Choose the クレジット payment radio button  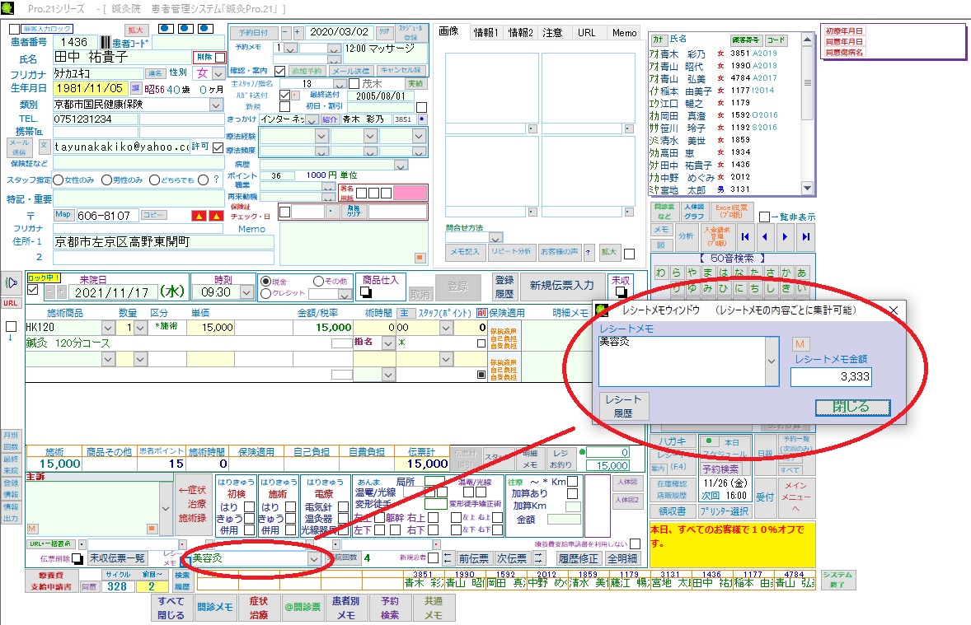click(x=266, y=293)
